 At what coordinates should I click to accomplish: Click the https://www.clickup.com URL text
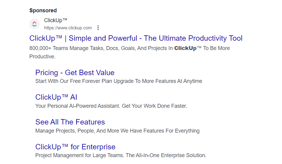click(68, 28)
